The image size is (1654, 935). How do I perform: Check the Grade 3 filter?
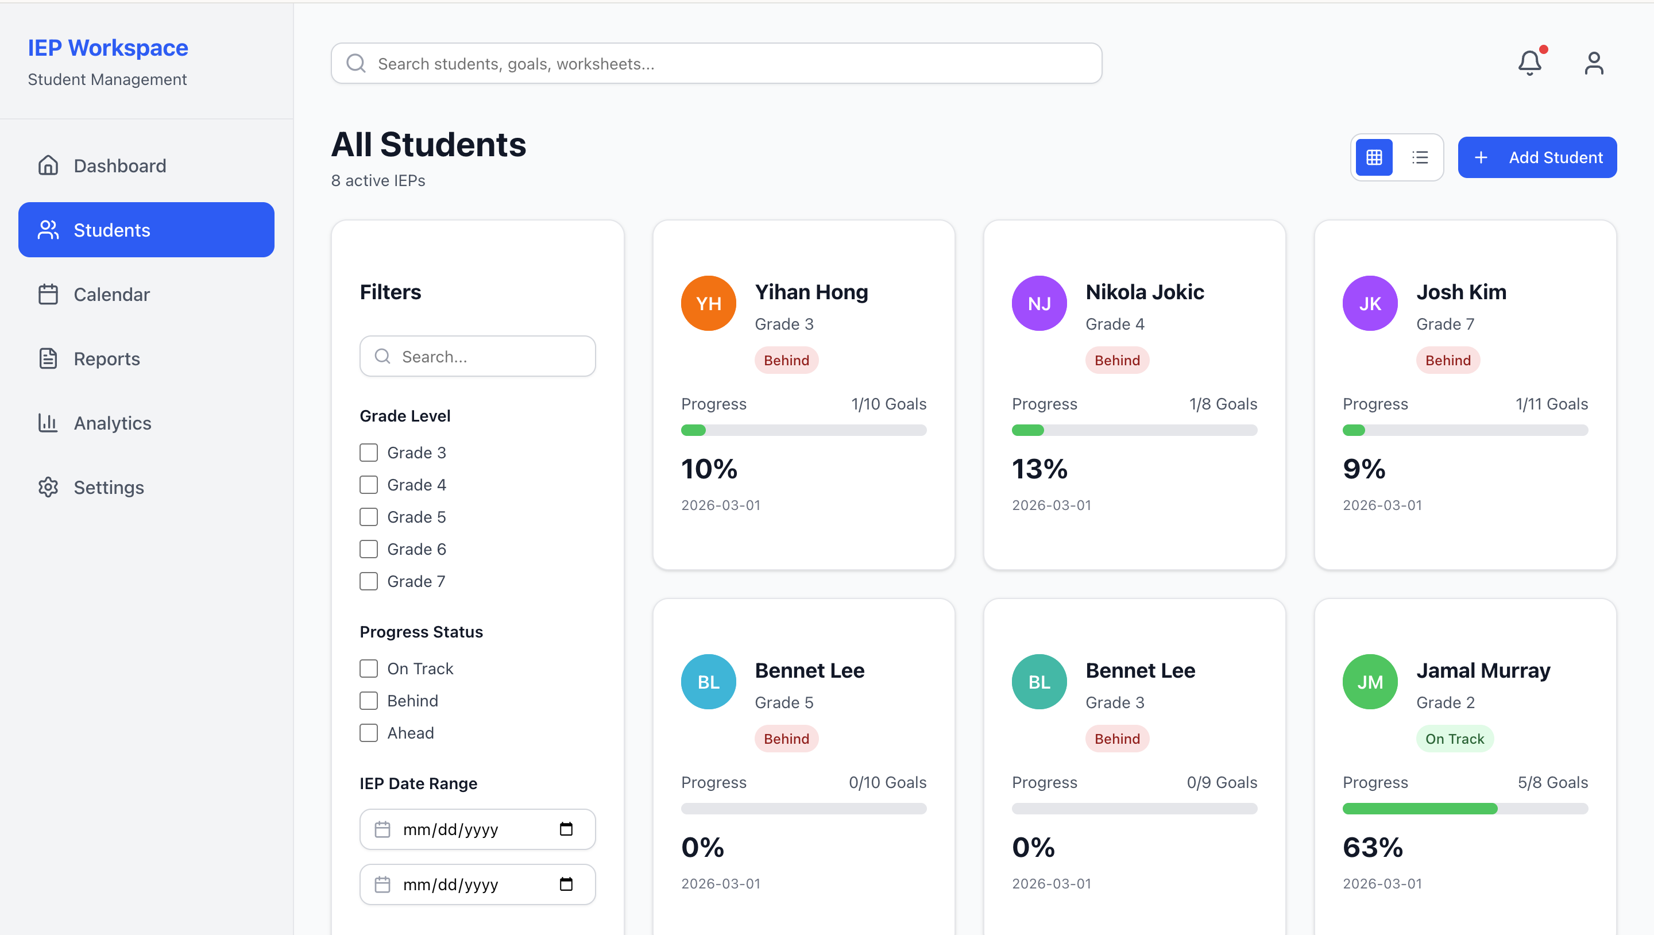tap(369, 453)
